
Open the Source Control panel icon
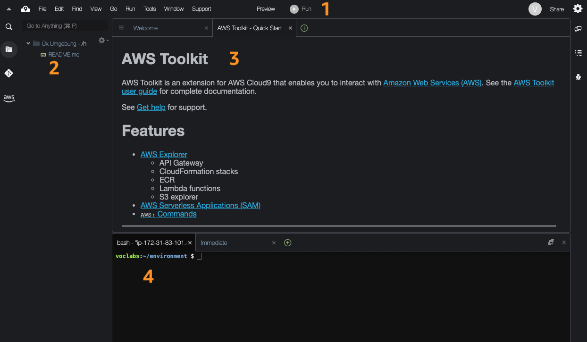(x=8, y=73)
